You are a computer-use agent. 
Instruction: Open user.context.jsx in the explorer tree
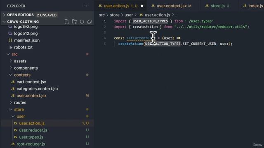pyautogui.click(x=31, y=95)
